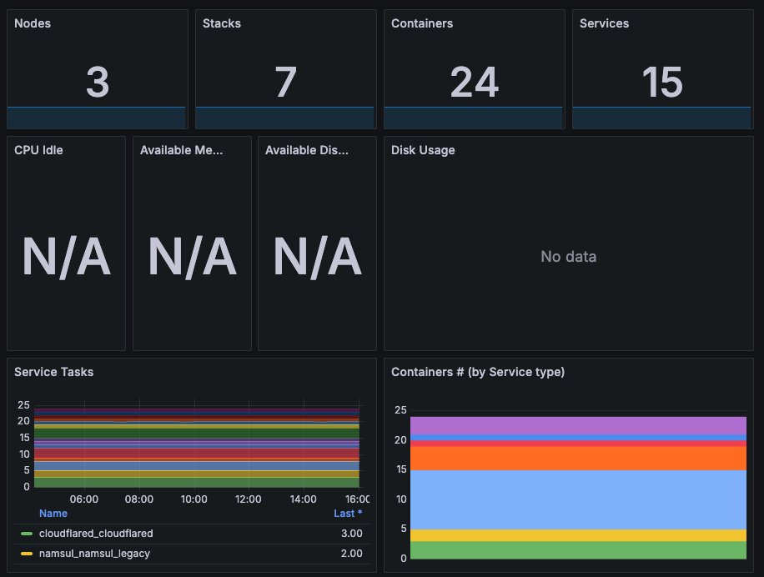
Task: Click the wide red band in Service Tasks graph
Action: (x=197, y=453)
